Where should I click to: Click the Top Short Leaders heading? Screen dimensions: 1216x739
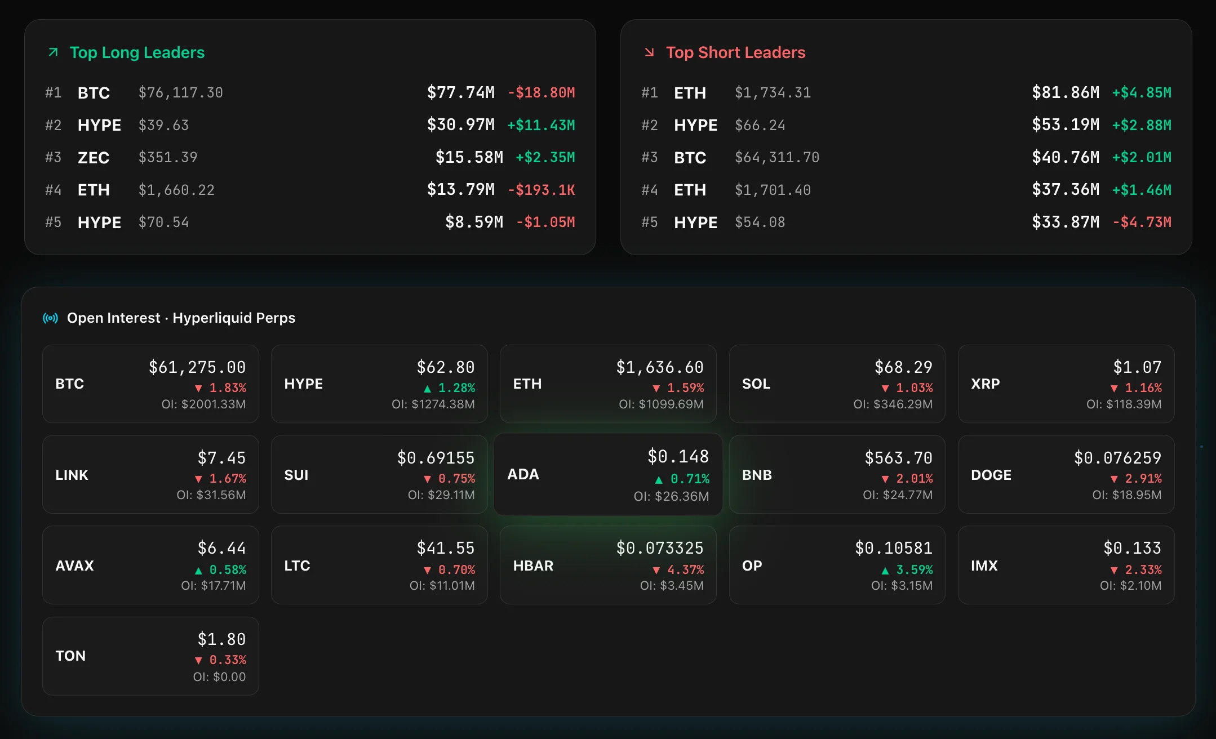click(735, 52)
